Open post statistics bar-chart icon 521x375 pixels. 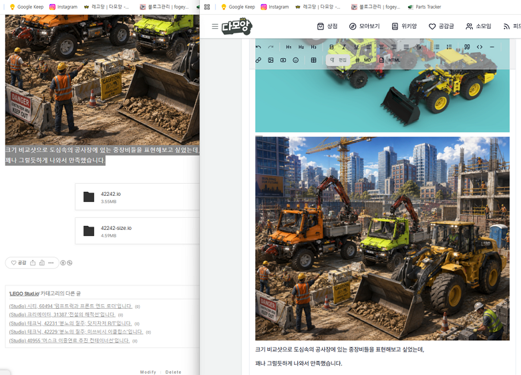pos(42,263)
